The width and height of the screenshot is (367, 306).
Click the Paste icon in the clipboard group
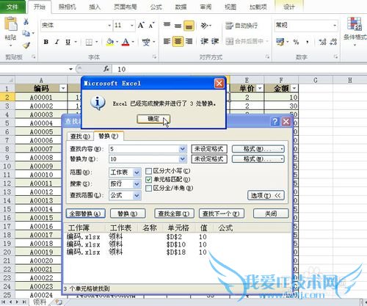pyautogui.click(x=11, y=24)
